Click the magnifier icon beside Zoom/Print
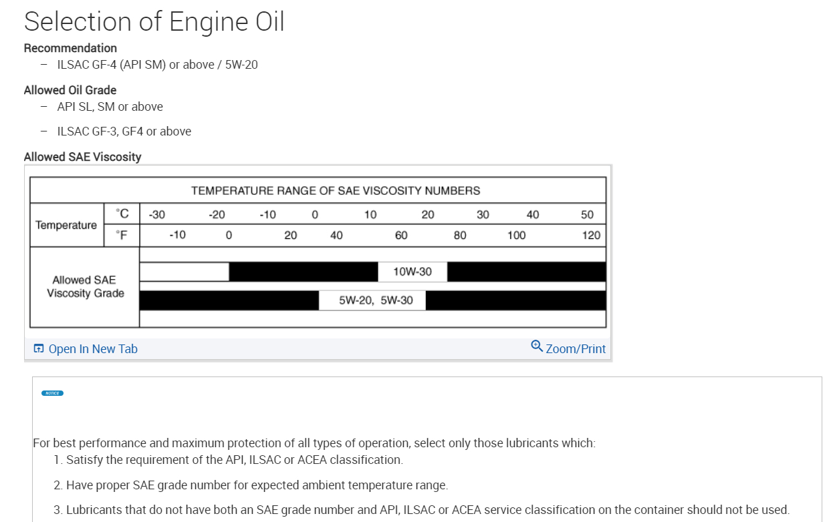 [x=536, y=346]
